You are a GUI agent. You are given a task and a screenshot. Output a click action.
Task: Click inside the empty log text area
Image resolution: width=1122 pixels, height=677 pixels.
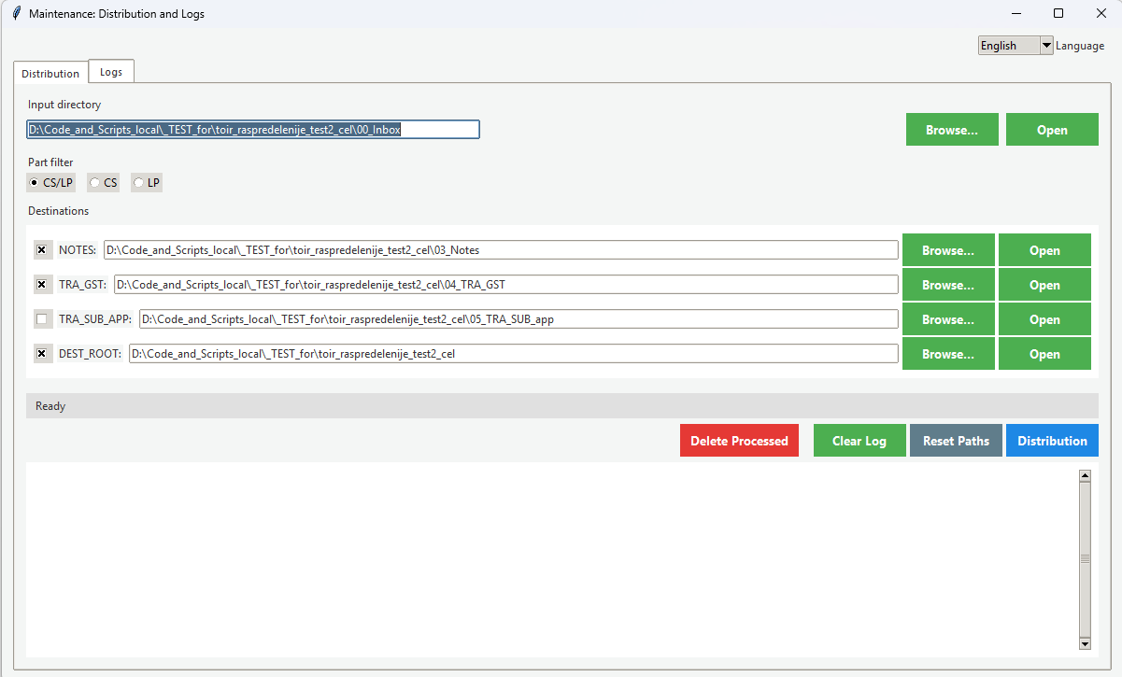coord(551,559)
